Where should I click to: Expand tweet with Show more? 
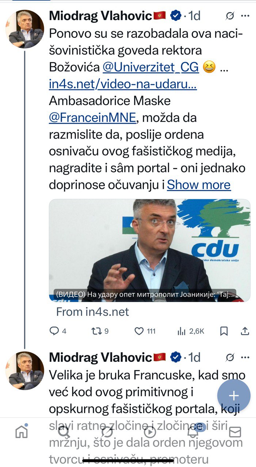tap(199, 185)
